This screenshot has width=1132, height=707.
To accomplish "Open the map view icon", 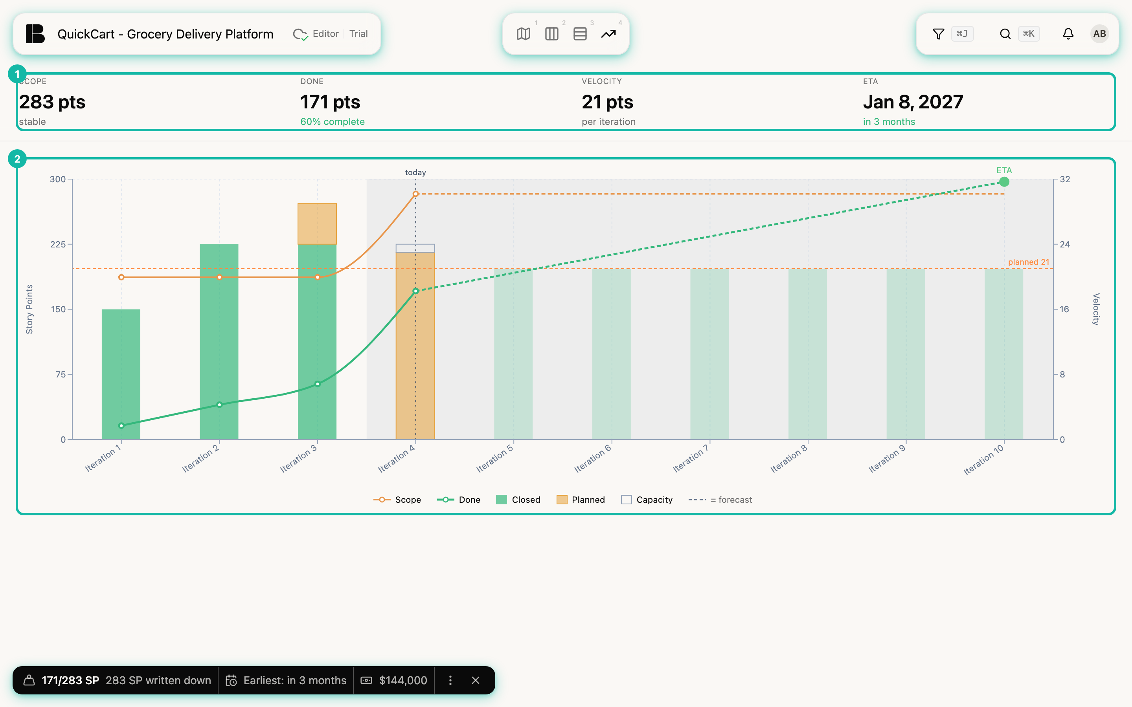I will (x=524, y=34).
